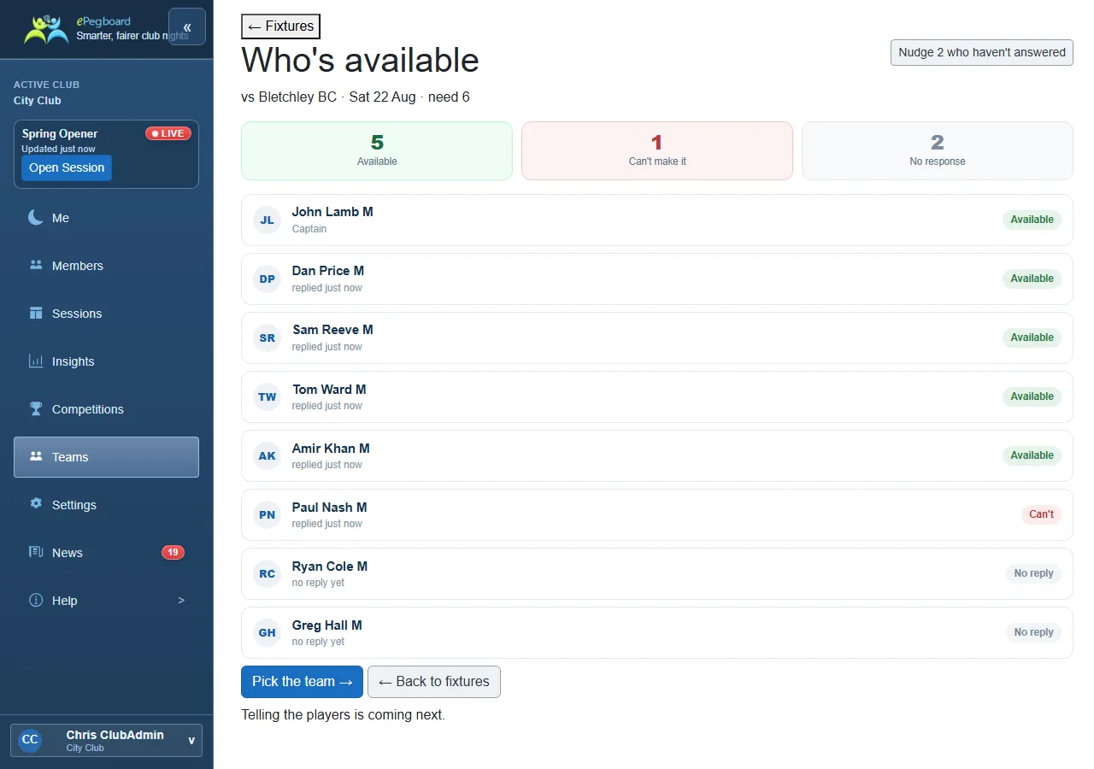Viewport: 1094px width, 769px height.
Task: Click the people icon beside Members
Action: pos(36,266)
